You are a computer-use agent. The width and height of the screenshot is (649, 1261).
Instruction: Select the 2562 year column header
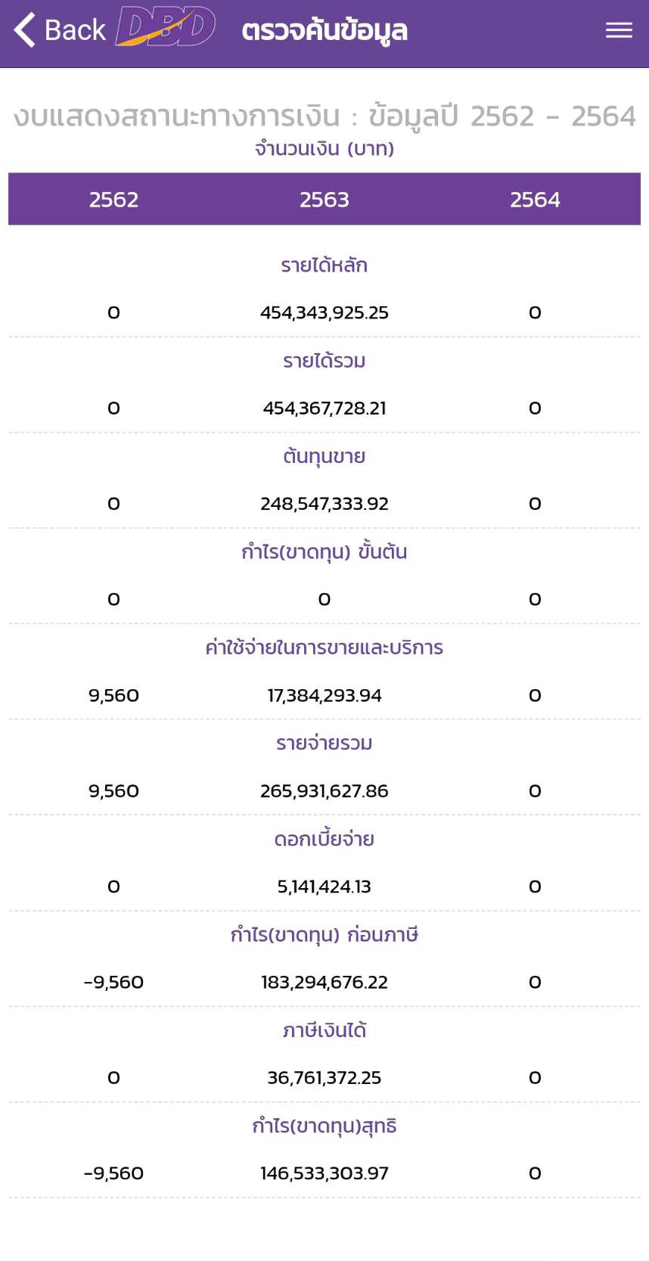[113, 200]
